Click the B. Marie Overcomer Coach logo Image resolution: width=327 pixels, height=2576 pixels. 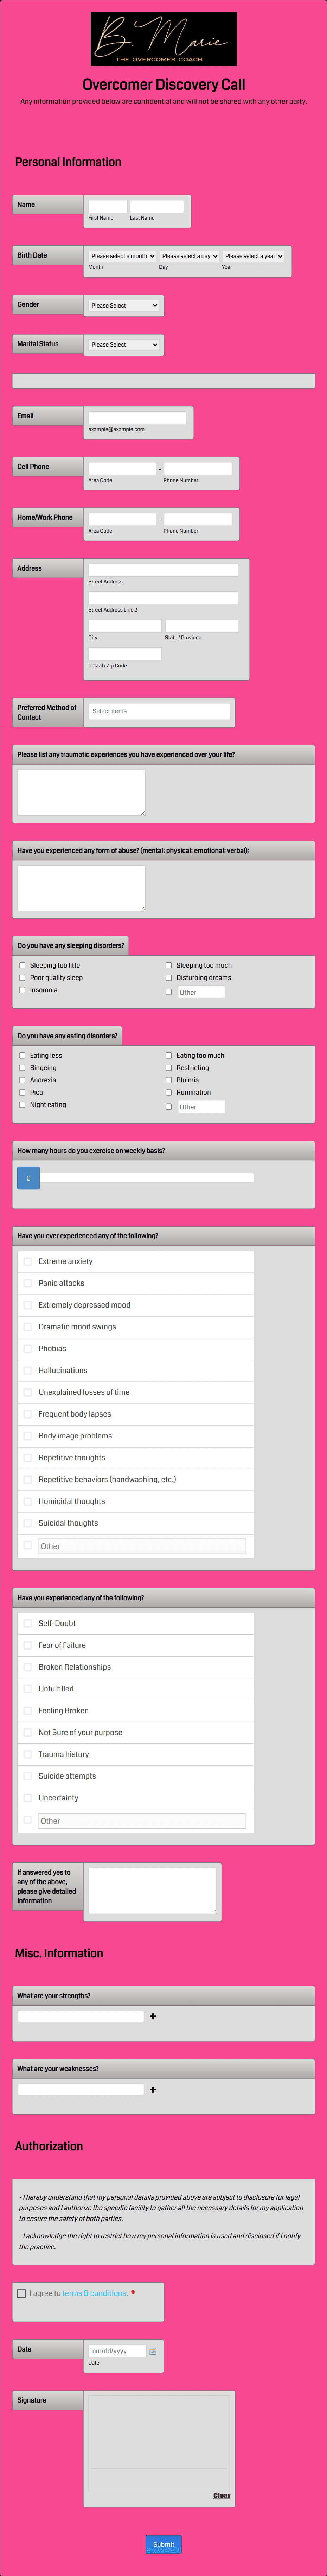pos(163,39)
